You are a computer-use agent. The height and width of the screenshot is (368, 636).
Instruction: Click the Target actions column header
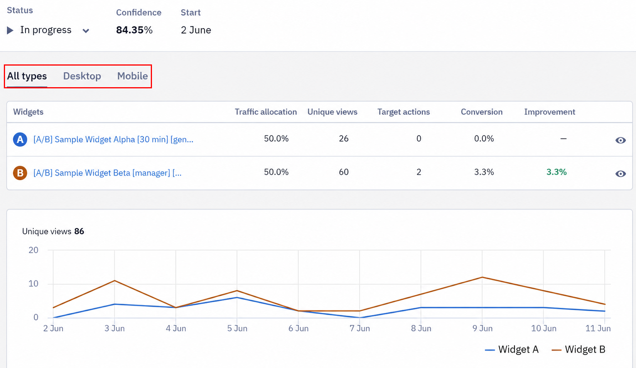tap(403, 112)
